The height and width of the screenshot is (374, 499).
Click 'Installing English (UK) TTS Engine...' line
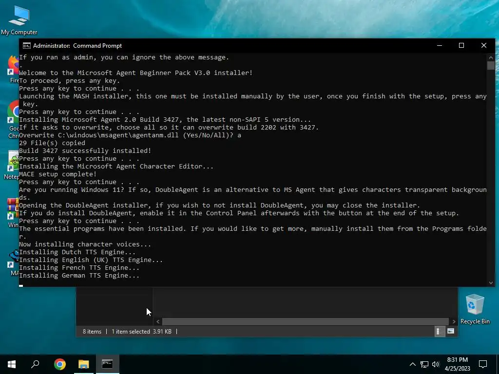(x=91, y=260)
